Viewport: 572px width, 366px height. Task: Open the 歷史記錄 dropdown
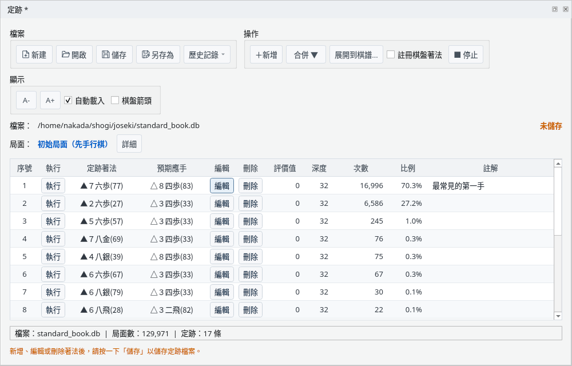click(x=207, y=55)
